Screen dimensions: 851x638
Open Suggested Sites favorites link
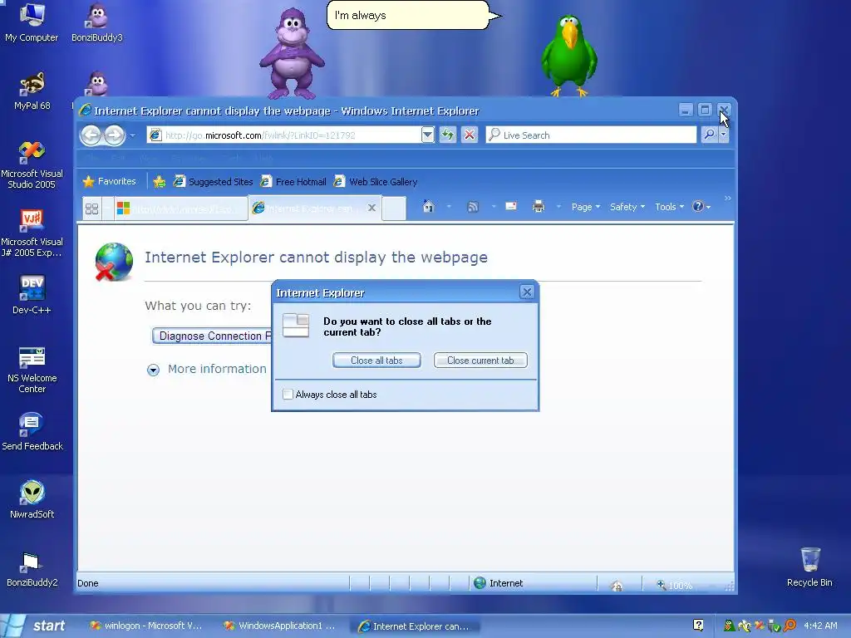[213, 182]
